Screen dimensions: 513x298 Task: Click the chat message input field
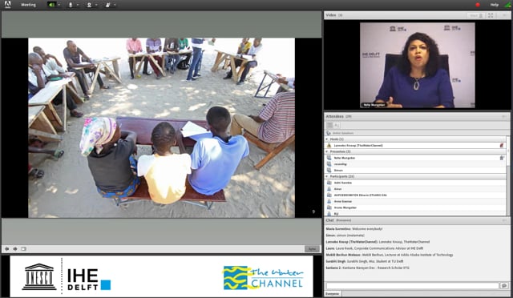click(x=413, y=286)
